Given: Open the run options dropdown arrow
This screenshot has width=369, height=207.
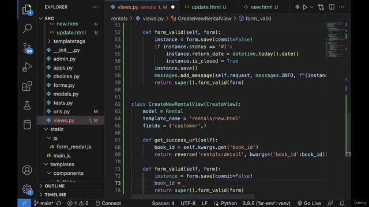Looking at the screenshot, I should [312, 7].
